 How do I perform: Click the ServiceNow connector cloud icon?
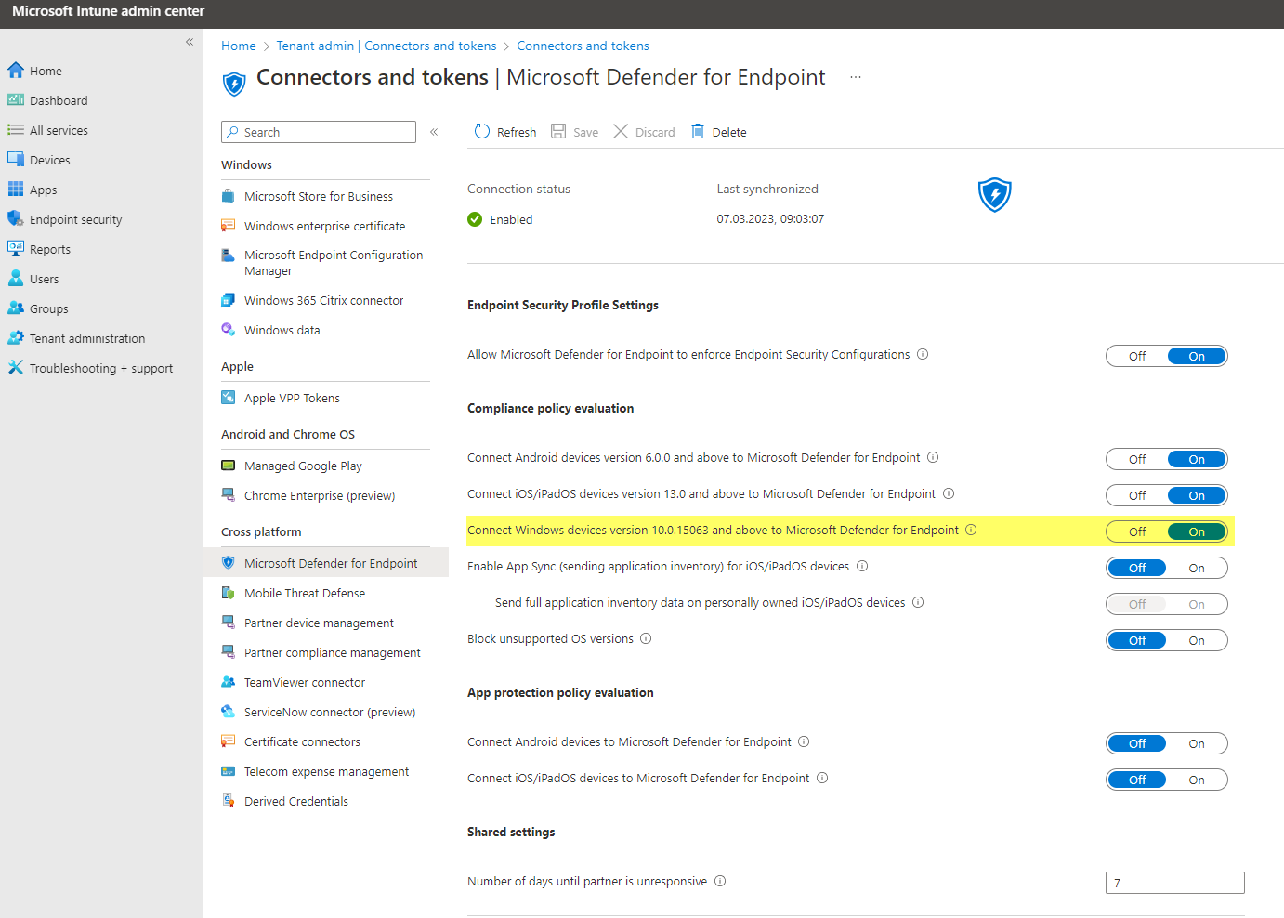[229, 712]
